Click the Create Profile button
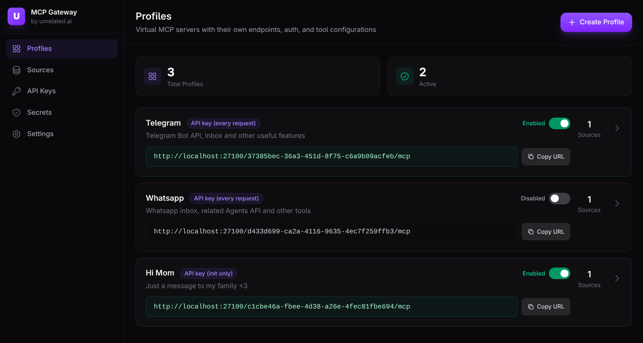This screenshot has width=643, height=343. 596,22
